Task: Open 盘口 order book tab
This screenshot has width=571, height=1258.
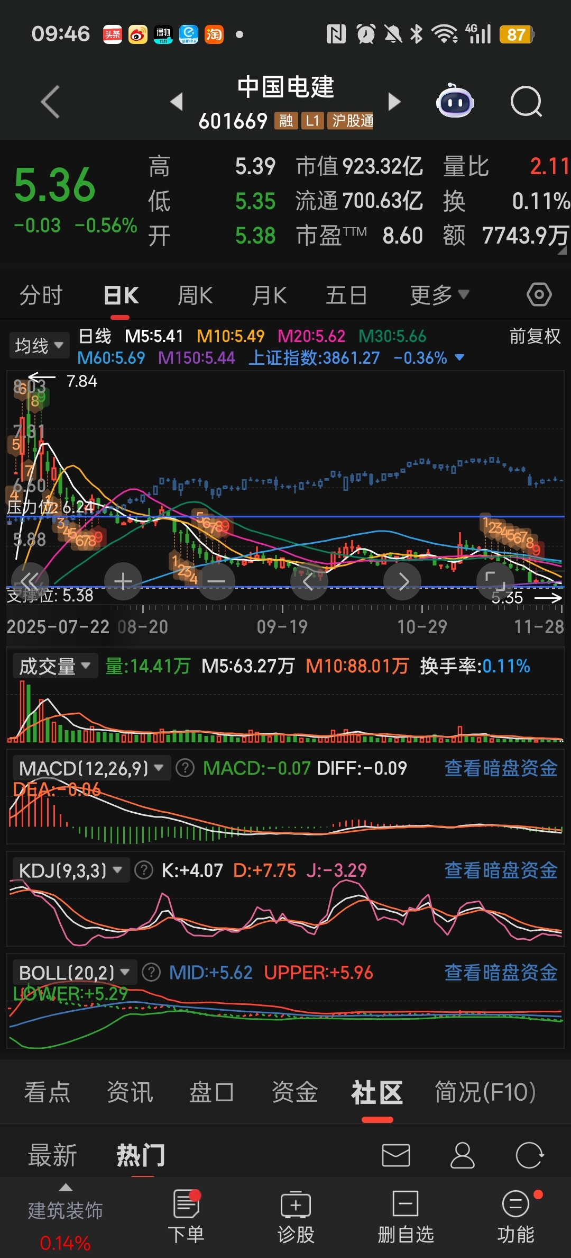Action: (212, 1092)
